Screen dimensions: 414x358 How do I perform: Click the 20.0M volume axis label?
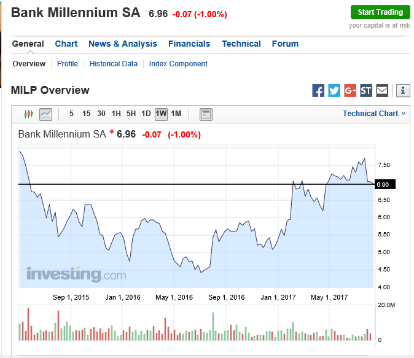[x=386, y=305]
